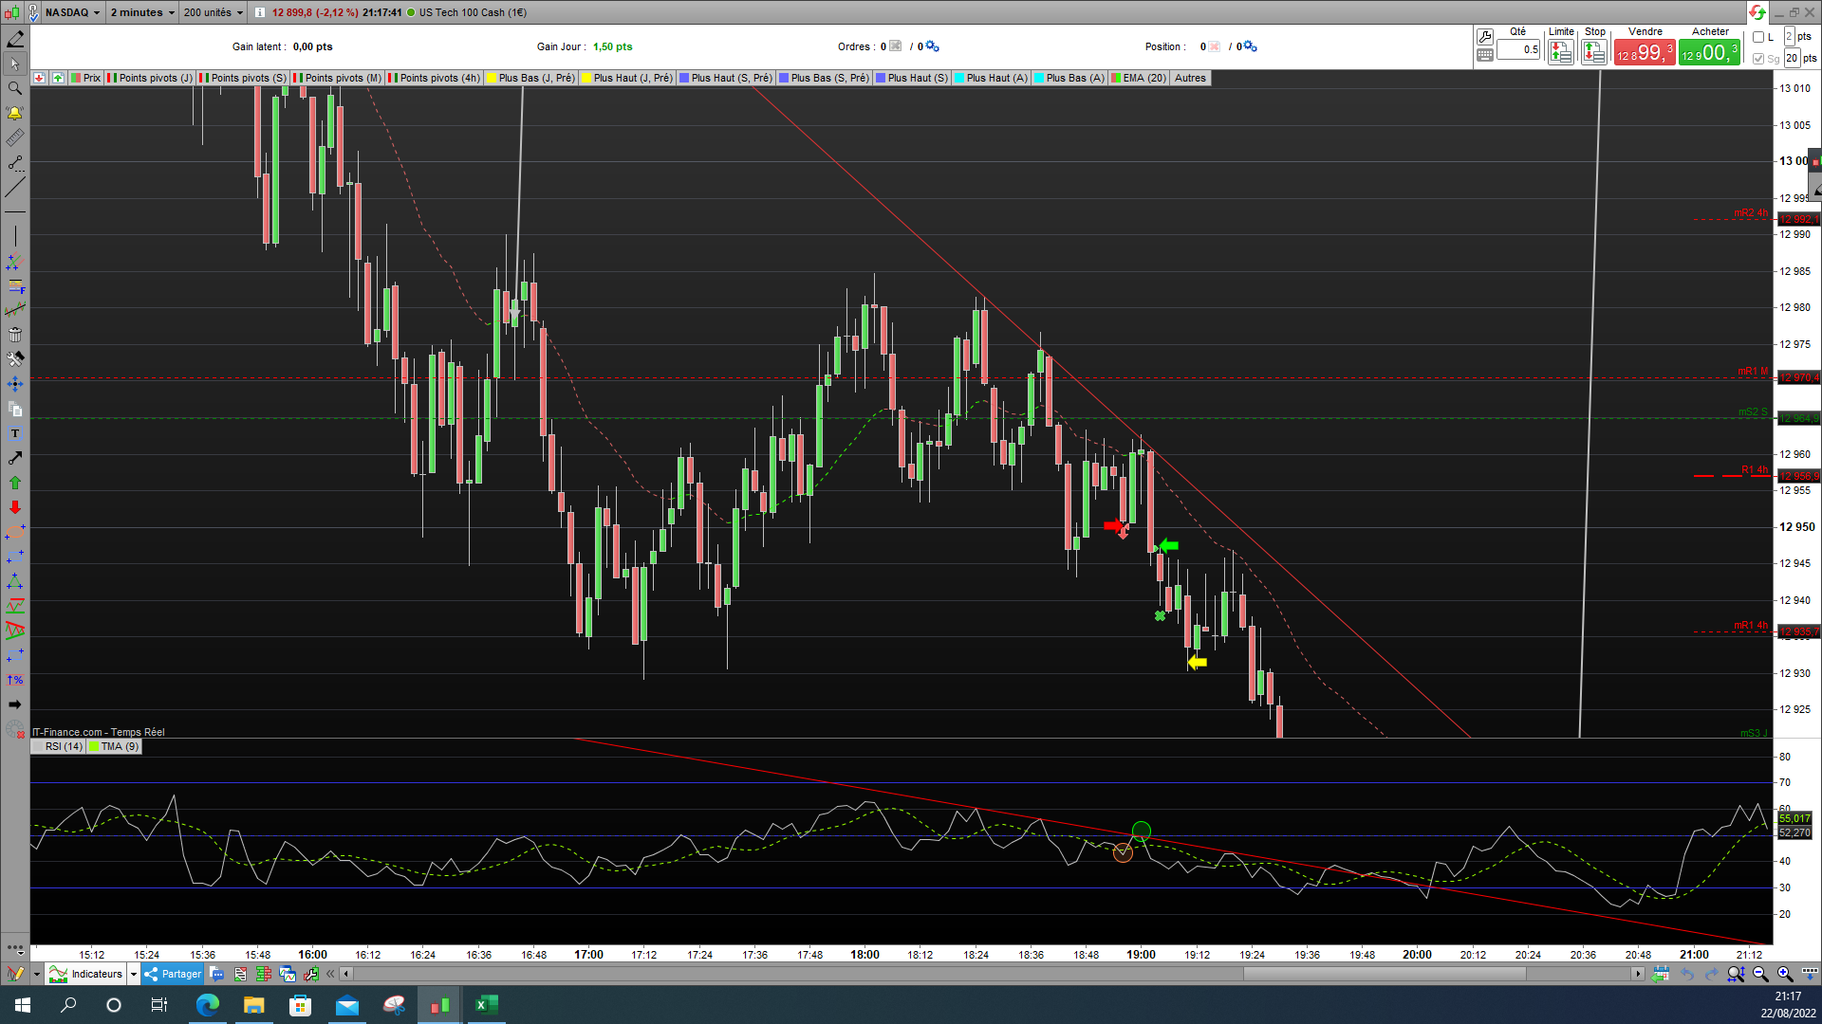
Task: Select the red down arrow tool
Action: point(15,507)
